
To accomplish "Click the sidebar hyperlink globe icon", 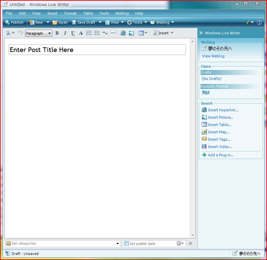I will point(204,110).
